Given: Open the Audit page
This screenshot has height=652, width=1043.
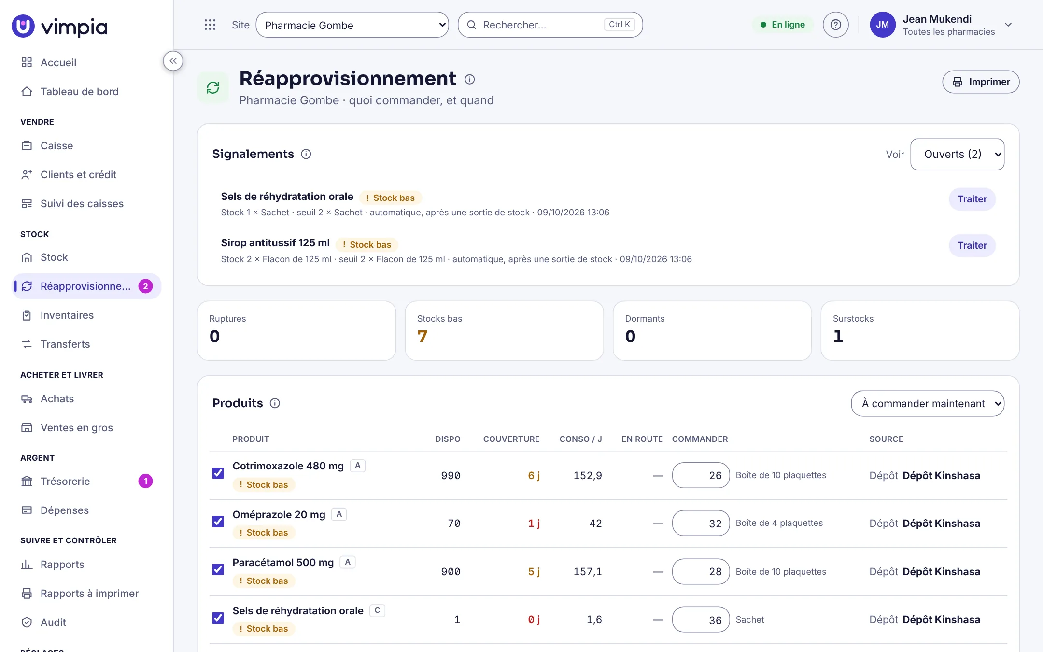Looking at the screenshot, I should point(86,622).
